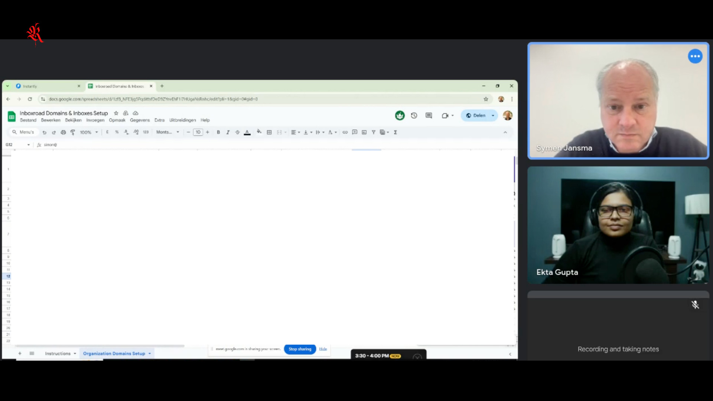Format the cell as percent

tap(117, 132)
